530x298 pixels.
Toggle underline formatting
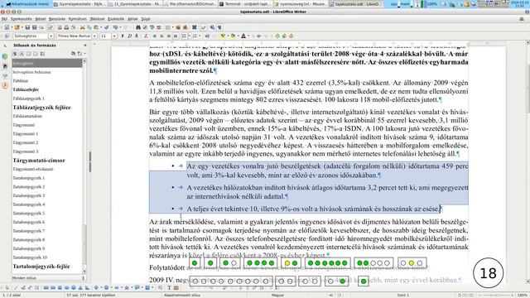coord(137,36)
